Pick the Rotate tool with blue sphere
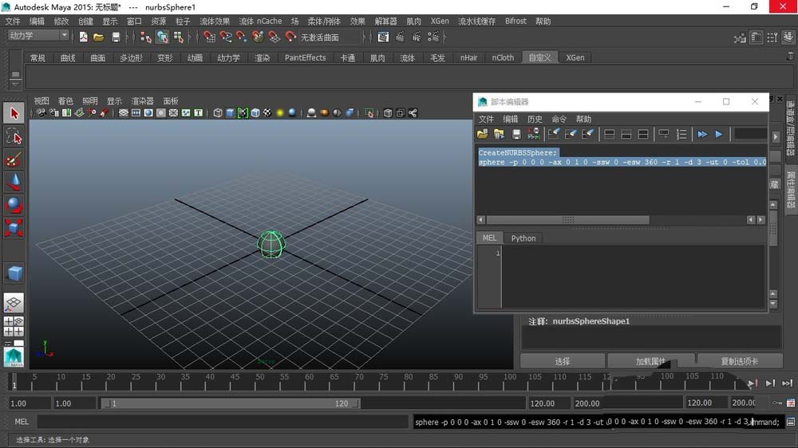 [x=14, y=205]
